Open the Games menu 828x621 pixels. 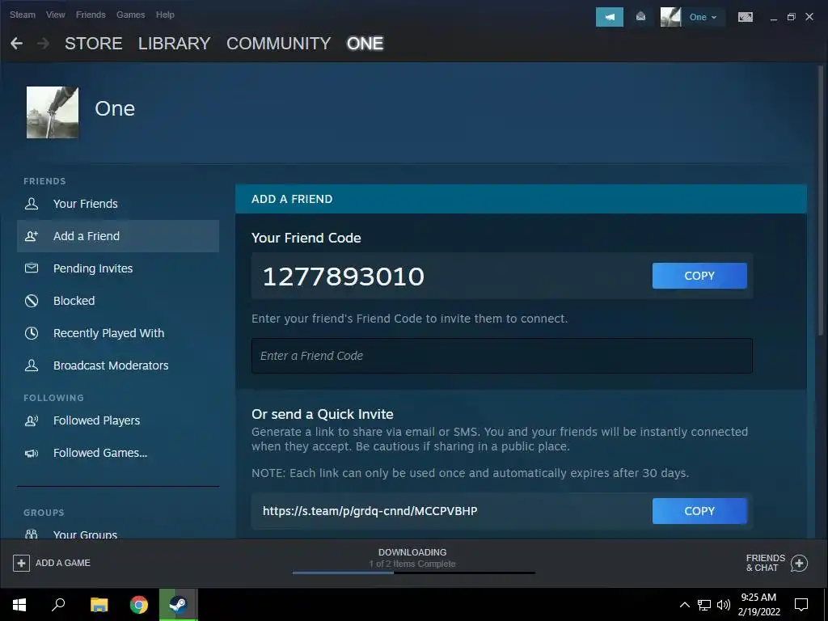(x=130, y=15)
